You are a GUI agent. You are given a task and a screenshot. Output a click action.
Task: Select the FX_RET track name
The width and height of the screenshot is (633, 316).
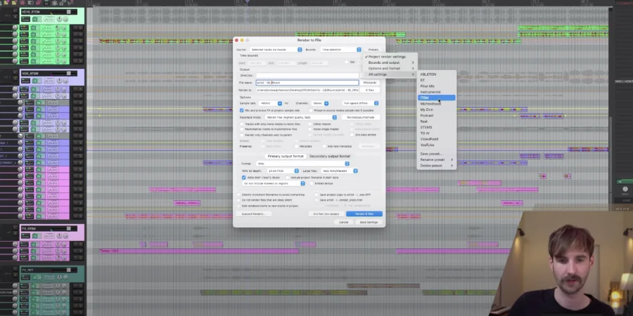(27, 270)
